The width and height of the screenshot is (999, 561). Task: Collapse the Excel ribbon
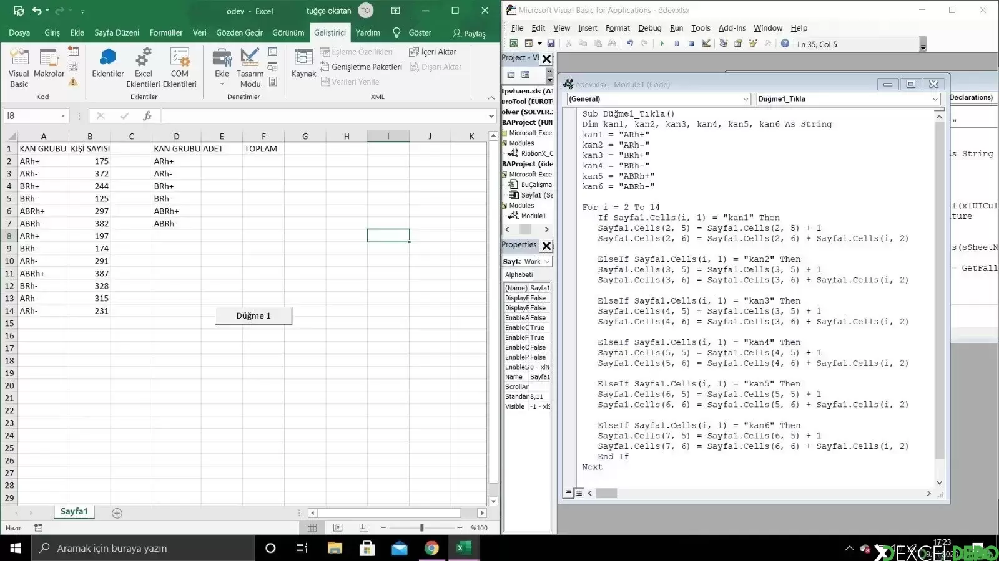click(491, 97)
